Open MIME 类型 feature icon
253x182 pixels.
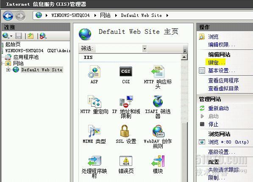[x=95, y=131]
